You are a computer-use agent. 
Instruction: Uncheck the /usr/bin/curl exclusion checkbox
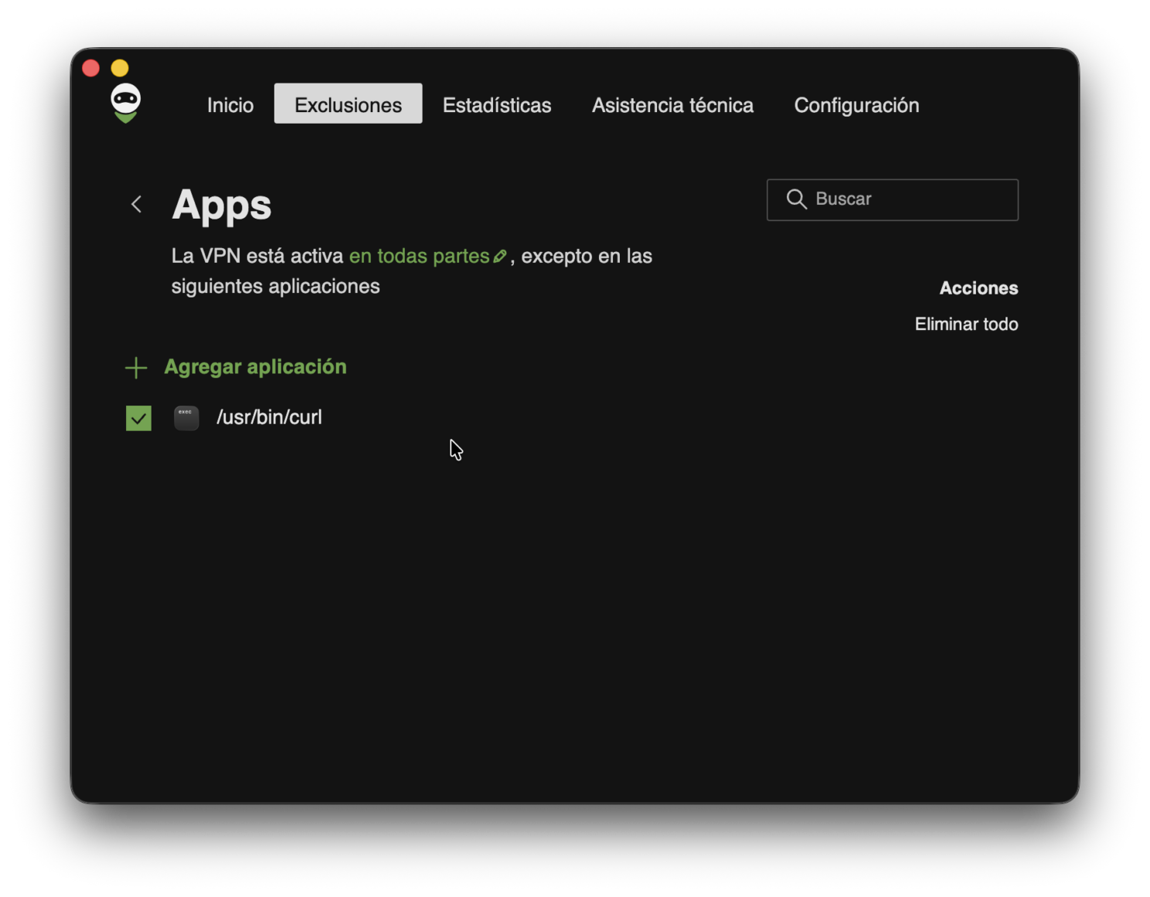[x=138, y=418]
